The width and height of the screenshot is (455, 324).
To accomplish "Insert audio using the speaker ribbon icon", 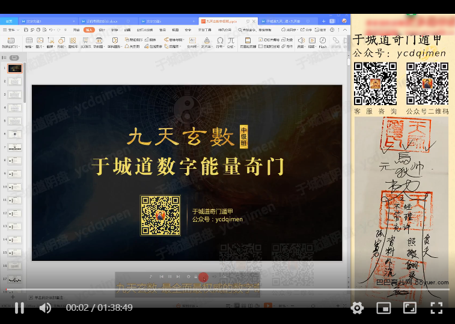I will point(301,40).
